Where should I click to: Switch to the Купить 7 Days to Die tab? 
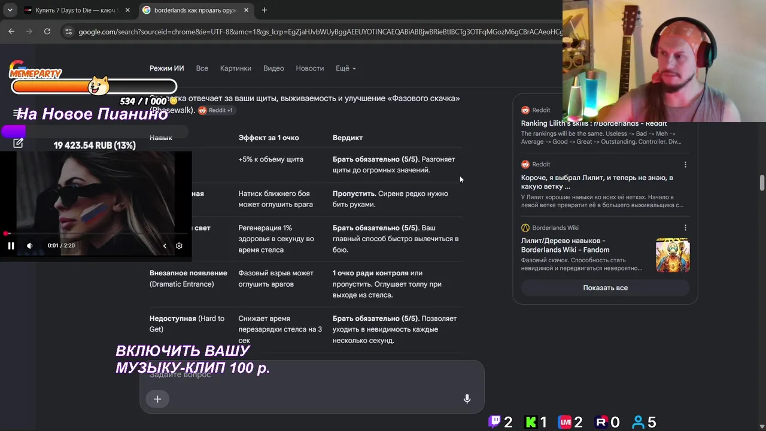point(78,10)
